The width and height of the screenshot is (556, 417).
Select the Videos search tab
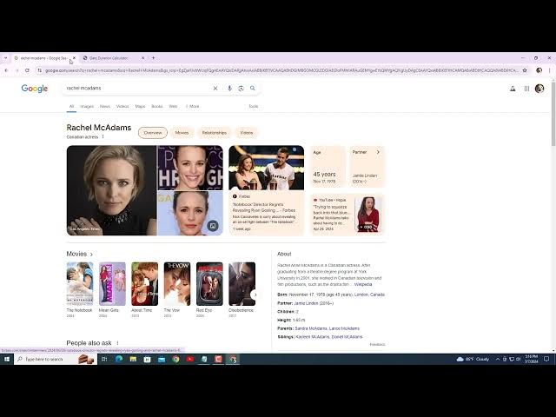[x=122, y=106]
